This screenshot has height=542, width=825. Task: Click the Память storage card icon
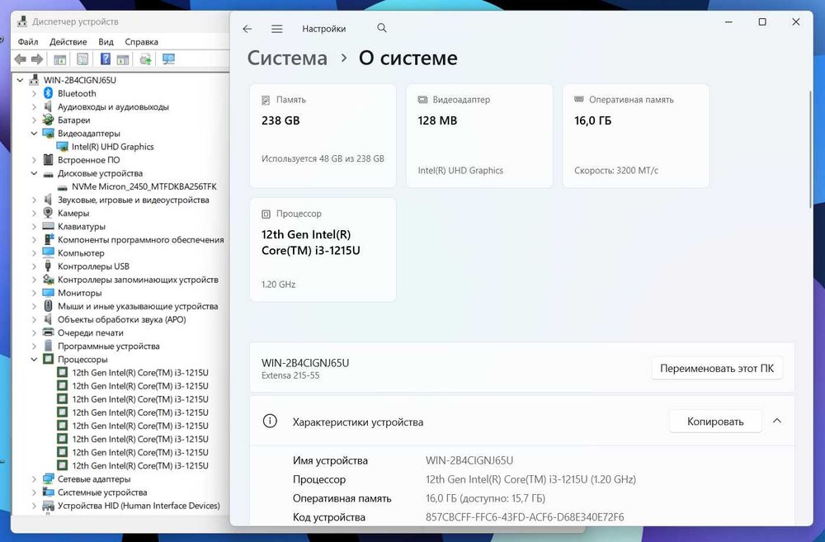tap(266, 100)
